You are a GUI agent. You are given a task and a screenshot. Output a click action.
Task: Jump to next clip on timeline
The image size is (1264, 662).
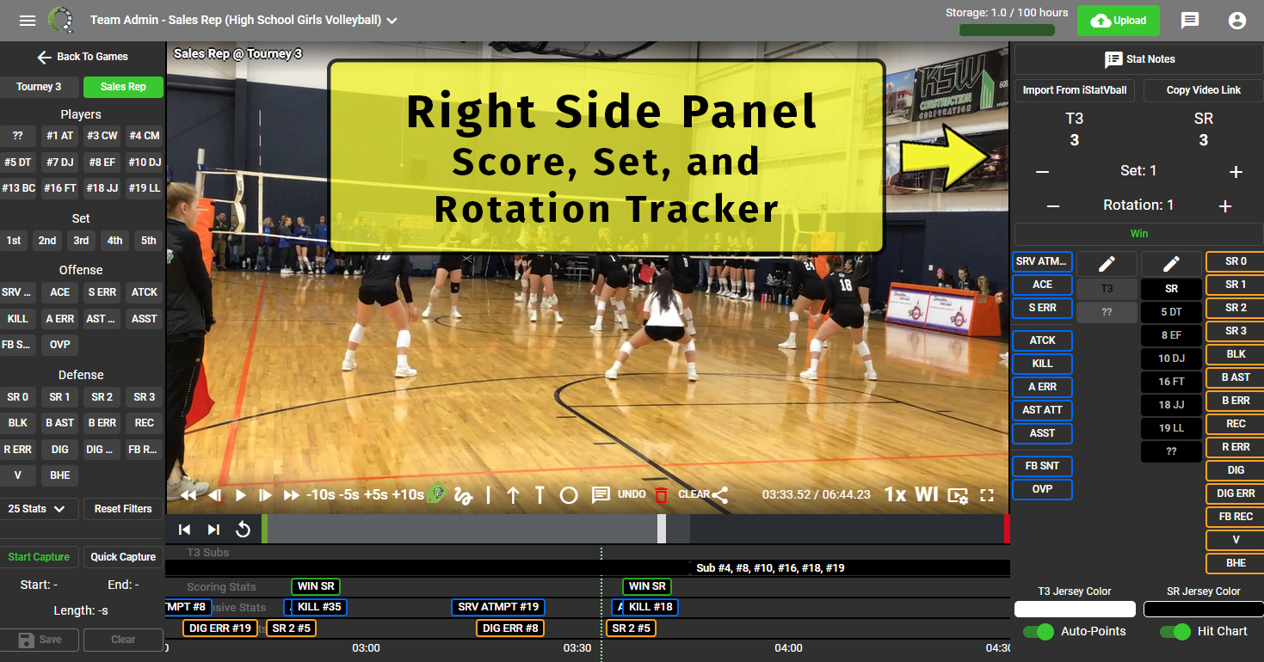[213, 530]
